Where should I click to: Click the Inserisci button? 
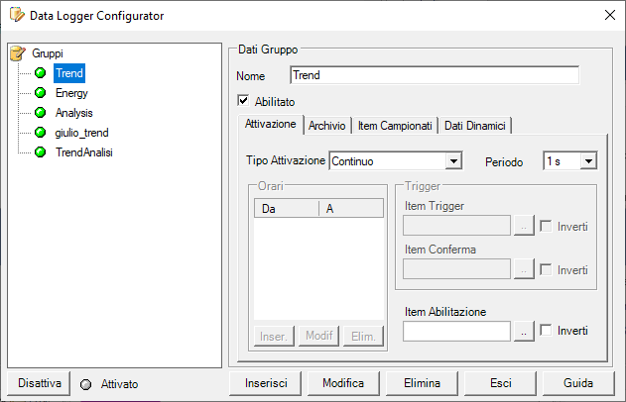click(x=265, y=383)
